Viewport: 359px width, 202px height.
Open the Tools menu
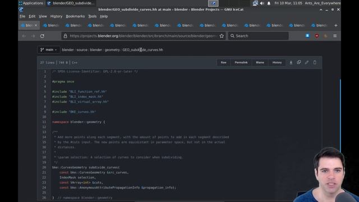[92, 16]
